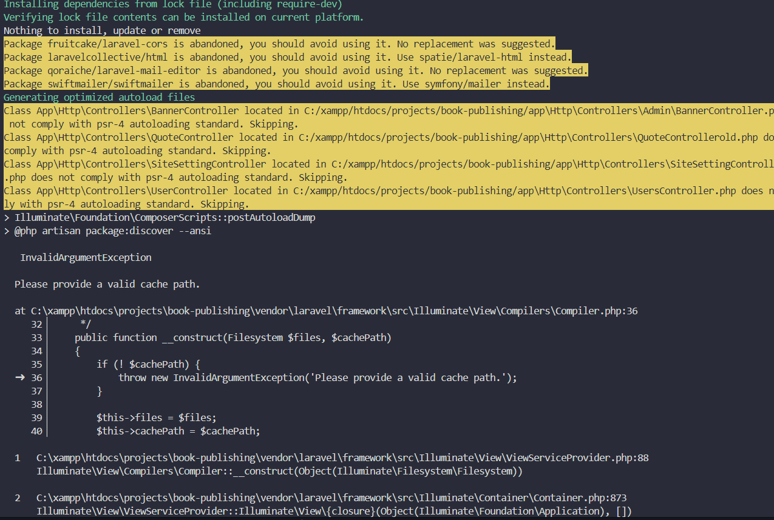This screenshot has width=774, height=520.
Task: Open the ViewServiceProvider.php:88 file path
Action: pyautogui.click(x=342, y=458)
